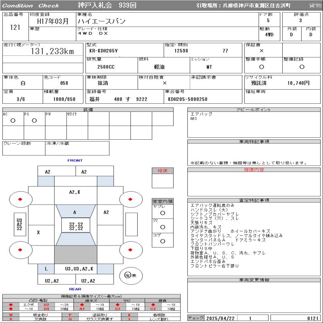Image resolution: width=323 pixels, height=323 pixels.
Task: Click the red P 塗装あり legend marker
Action: coord(70,315)
